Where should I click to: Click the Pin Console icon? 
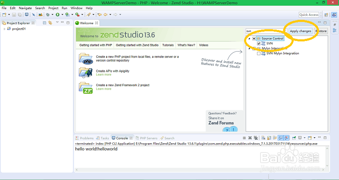[294, 138]
